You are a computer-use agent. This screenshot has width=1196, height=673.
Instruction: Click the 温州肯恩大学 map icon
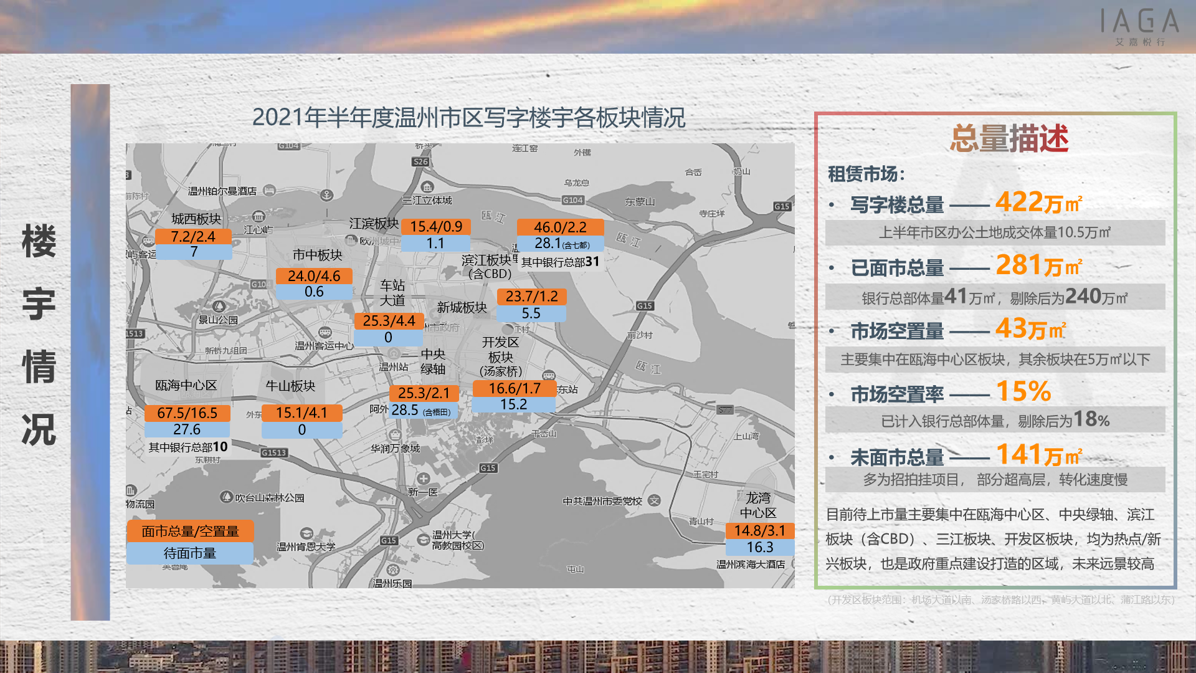pyautogui.click(x=306, y=533)
